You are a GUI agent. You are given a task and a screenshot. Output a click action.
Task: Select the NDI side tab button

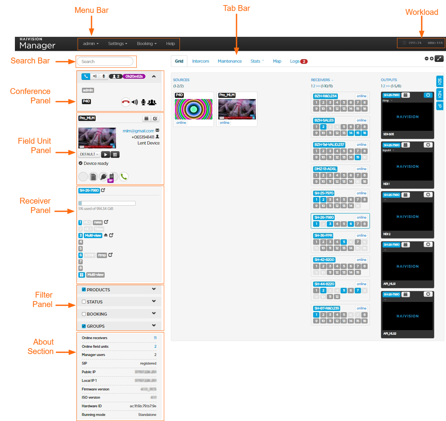440,94
